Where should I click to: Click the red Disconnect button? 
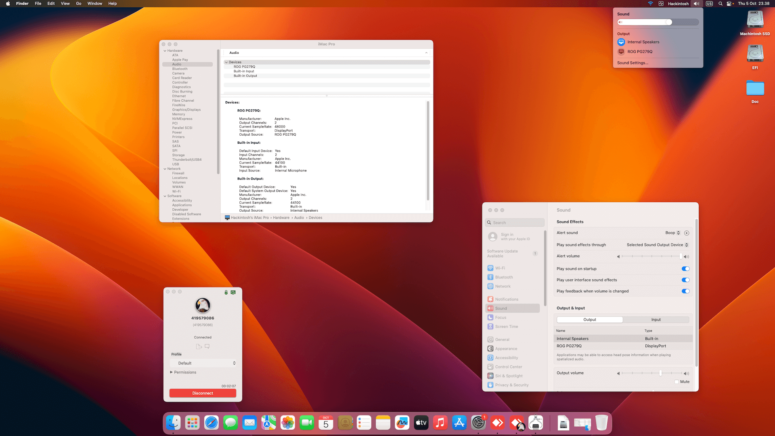pos(203,393)
